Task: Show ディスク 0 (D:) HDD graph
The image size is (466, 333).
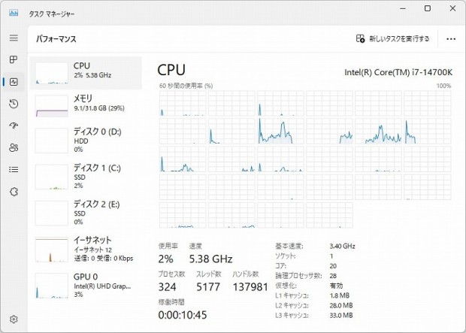Action: pos(85,140)
